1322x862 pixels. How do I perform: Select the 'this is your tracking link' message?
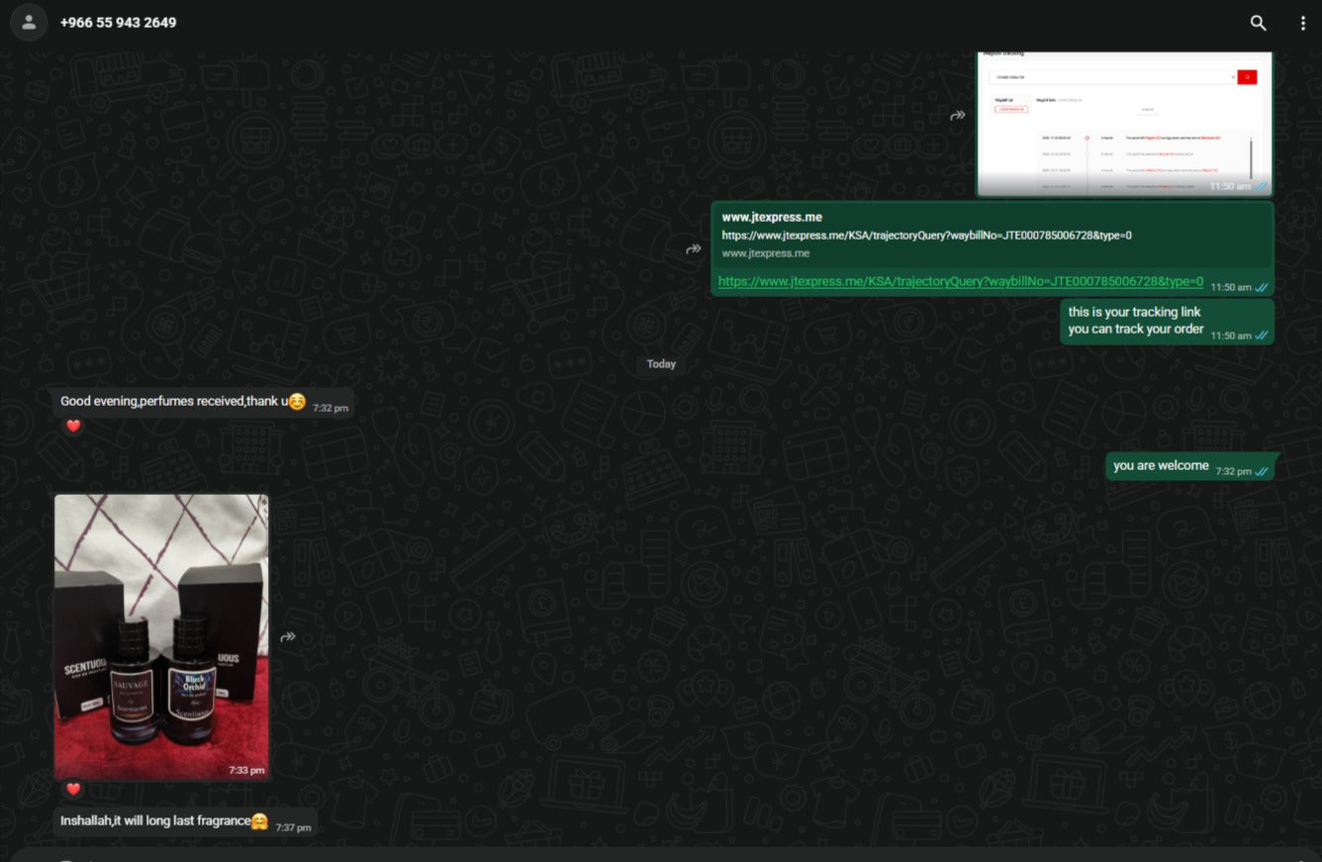click(x=1134, y=321)
